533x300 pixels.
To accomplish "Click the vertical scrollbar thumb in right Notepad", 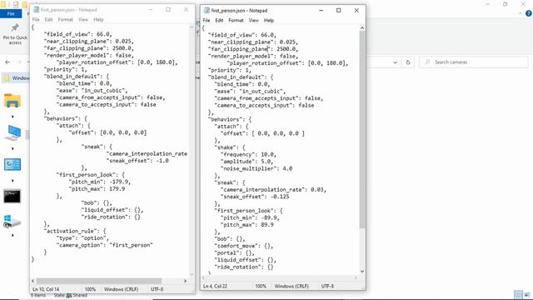I will tap(362, 129).
